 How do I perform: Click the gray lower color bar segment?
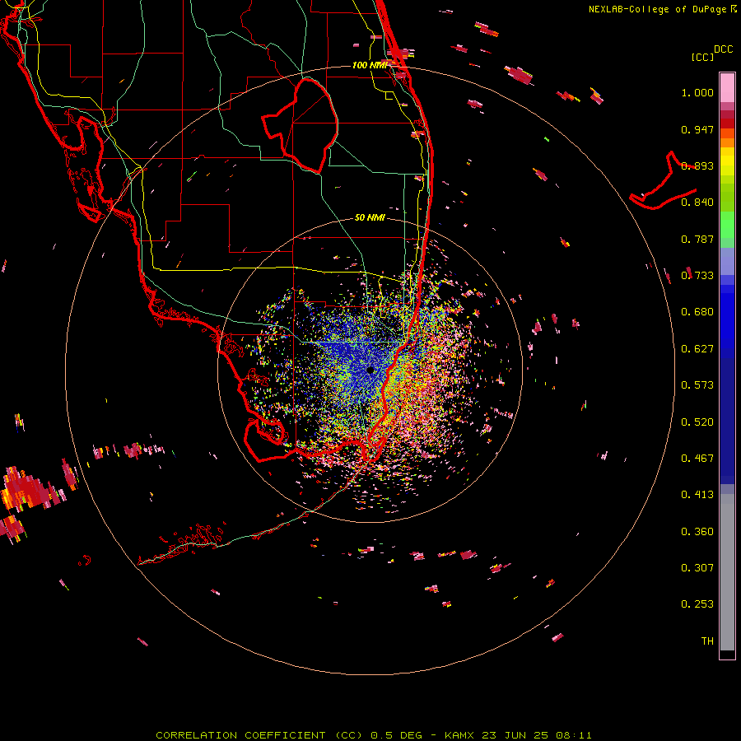coord(727,572)
